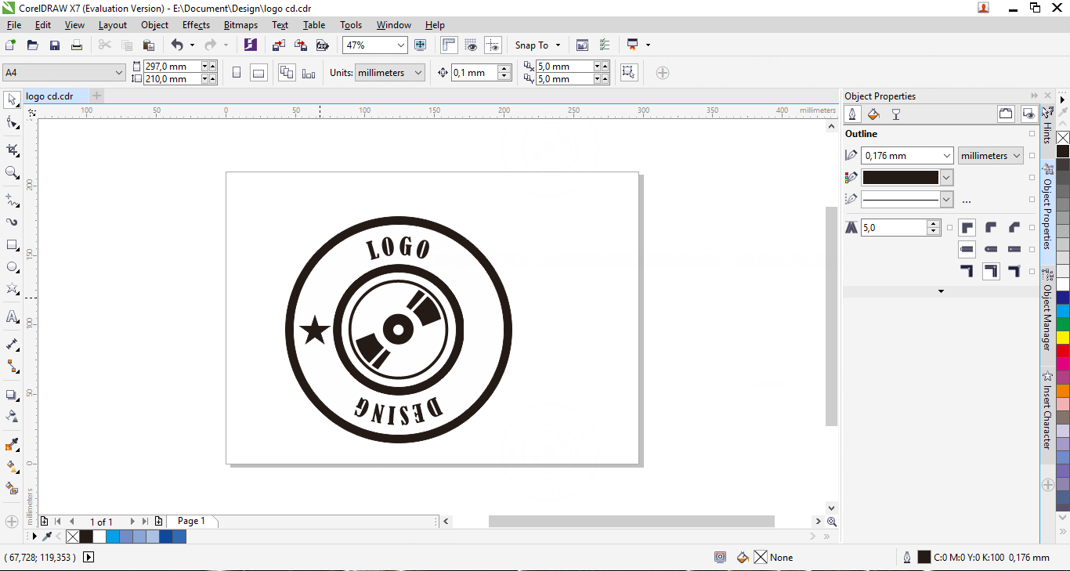Open the Fill section in Object Properties
The height and width of the screenshot is (571, 1070).
click(x=874, y=114)
